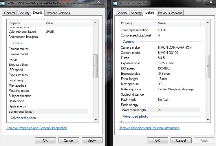Click 1/2500 sec. exposure time value

166,63
